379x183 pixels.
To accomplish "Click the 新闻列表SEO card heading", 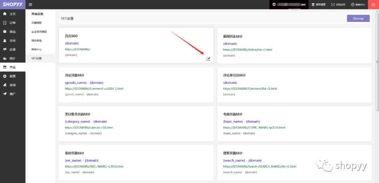I will 233,36.
